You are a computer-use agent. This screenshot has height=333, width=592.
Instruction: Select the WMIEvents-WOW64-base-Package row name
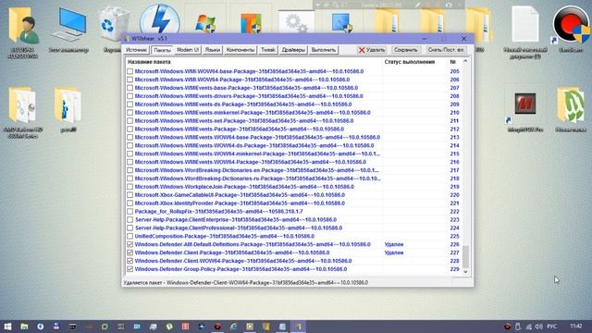click(x=257, y=138)
